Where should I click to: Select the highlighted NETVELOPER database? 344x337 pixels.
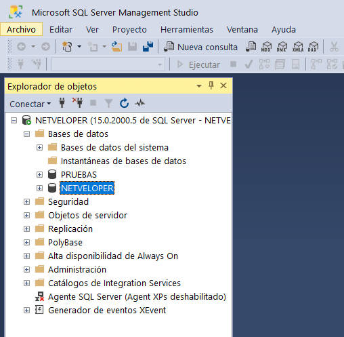click(x=87, y=188)
